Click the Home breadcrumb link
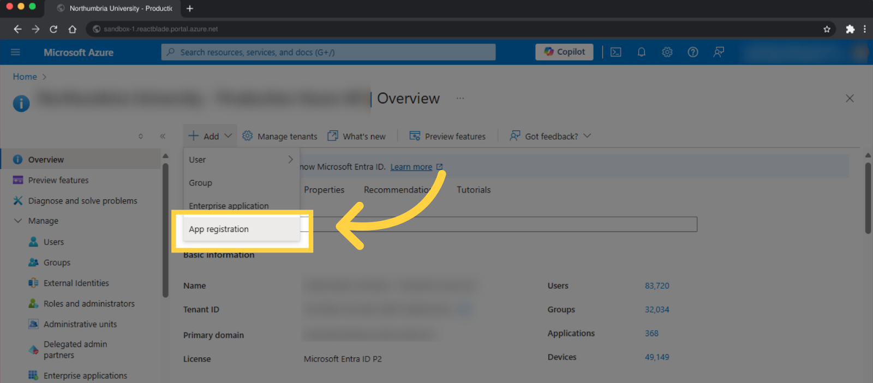This screenshot has height=383, width=873. pos(25,77)
